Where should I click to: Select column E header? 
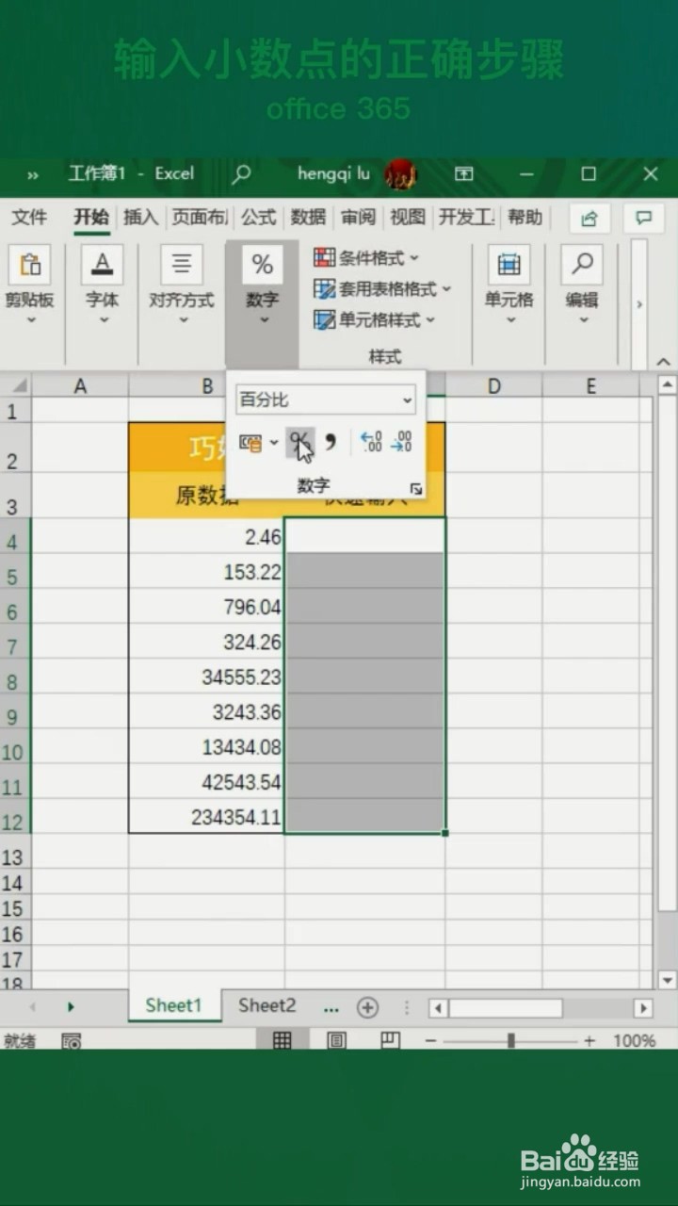point(590,385)
